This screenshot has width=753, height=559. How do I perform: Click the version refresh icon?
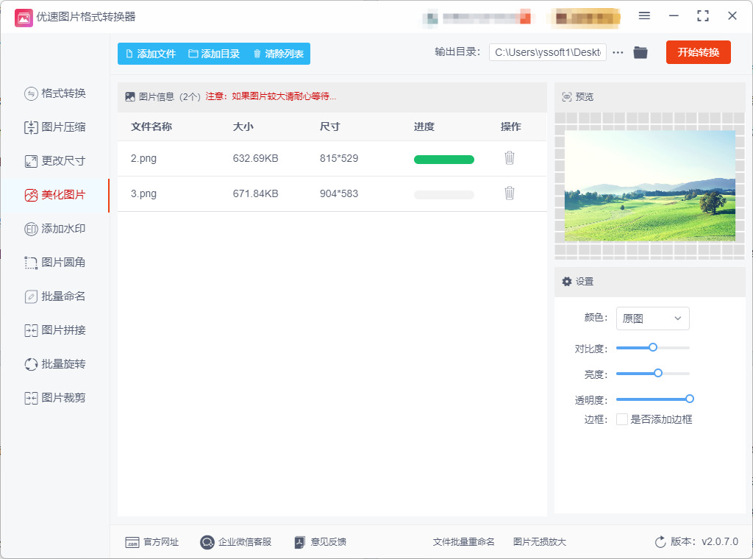click(x=660, y=542)
